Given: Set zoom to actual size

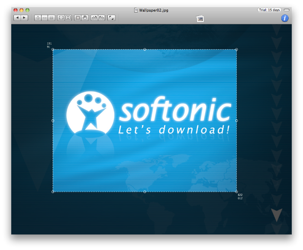Looking at the screenshot, I should click(51, 18).
